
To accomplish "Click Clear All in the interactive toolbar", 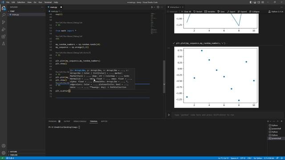I will coord(186,12).
